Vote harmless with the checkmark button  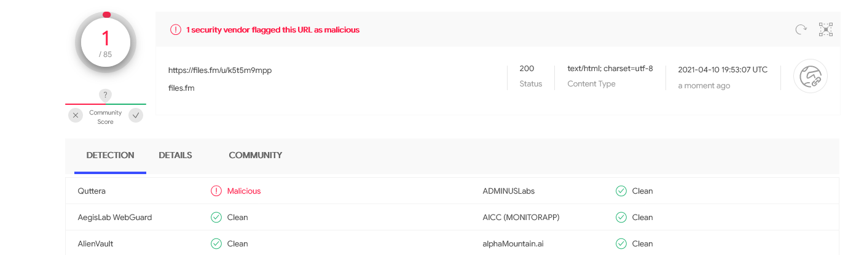(136, 115)
